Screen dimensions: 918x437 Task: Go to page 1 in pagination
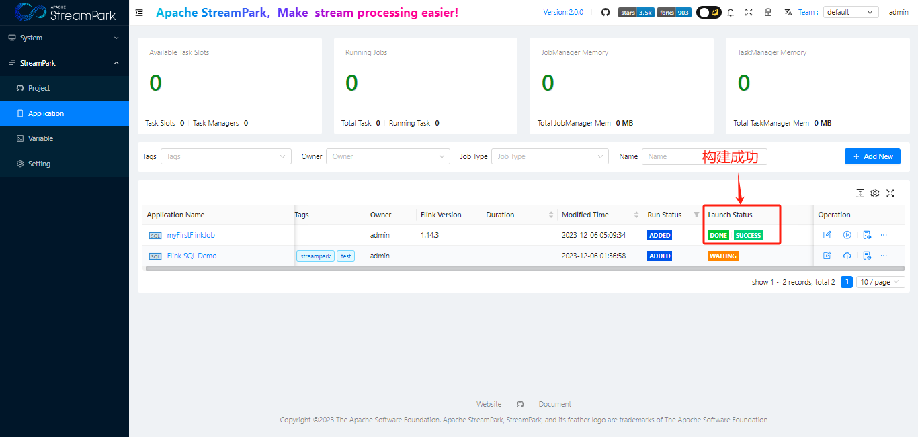(x=847, y=282)
